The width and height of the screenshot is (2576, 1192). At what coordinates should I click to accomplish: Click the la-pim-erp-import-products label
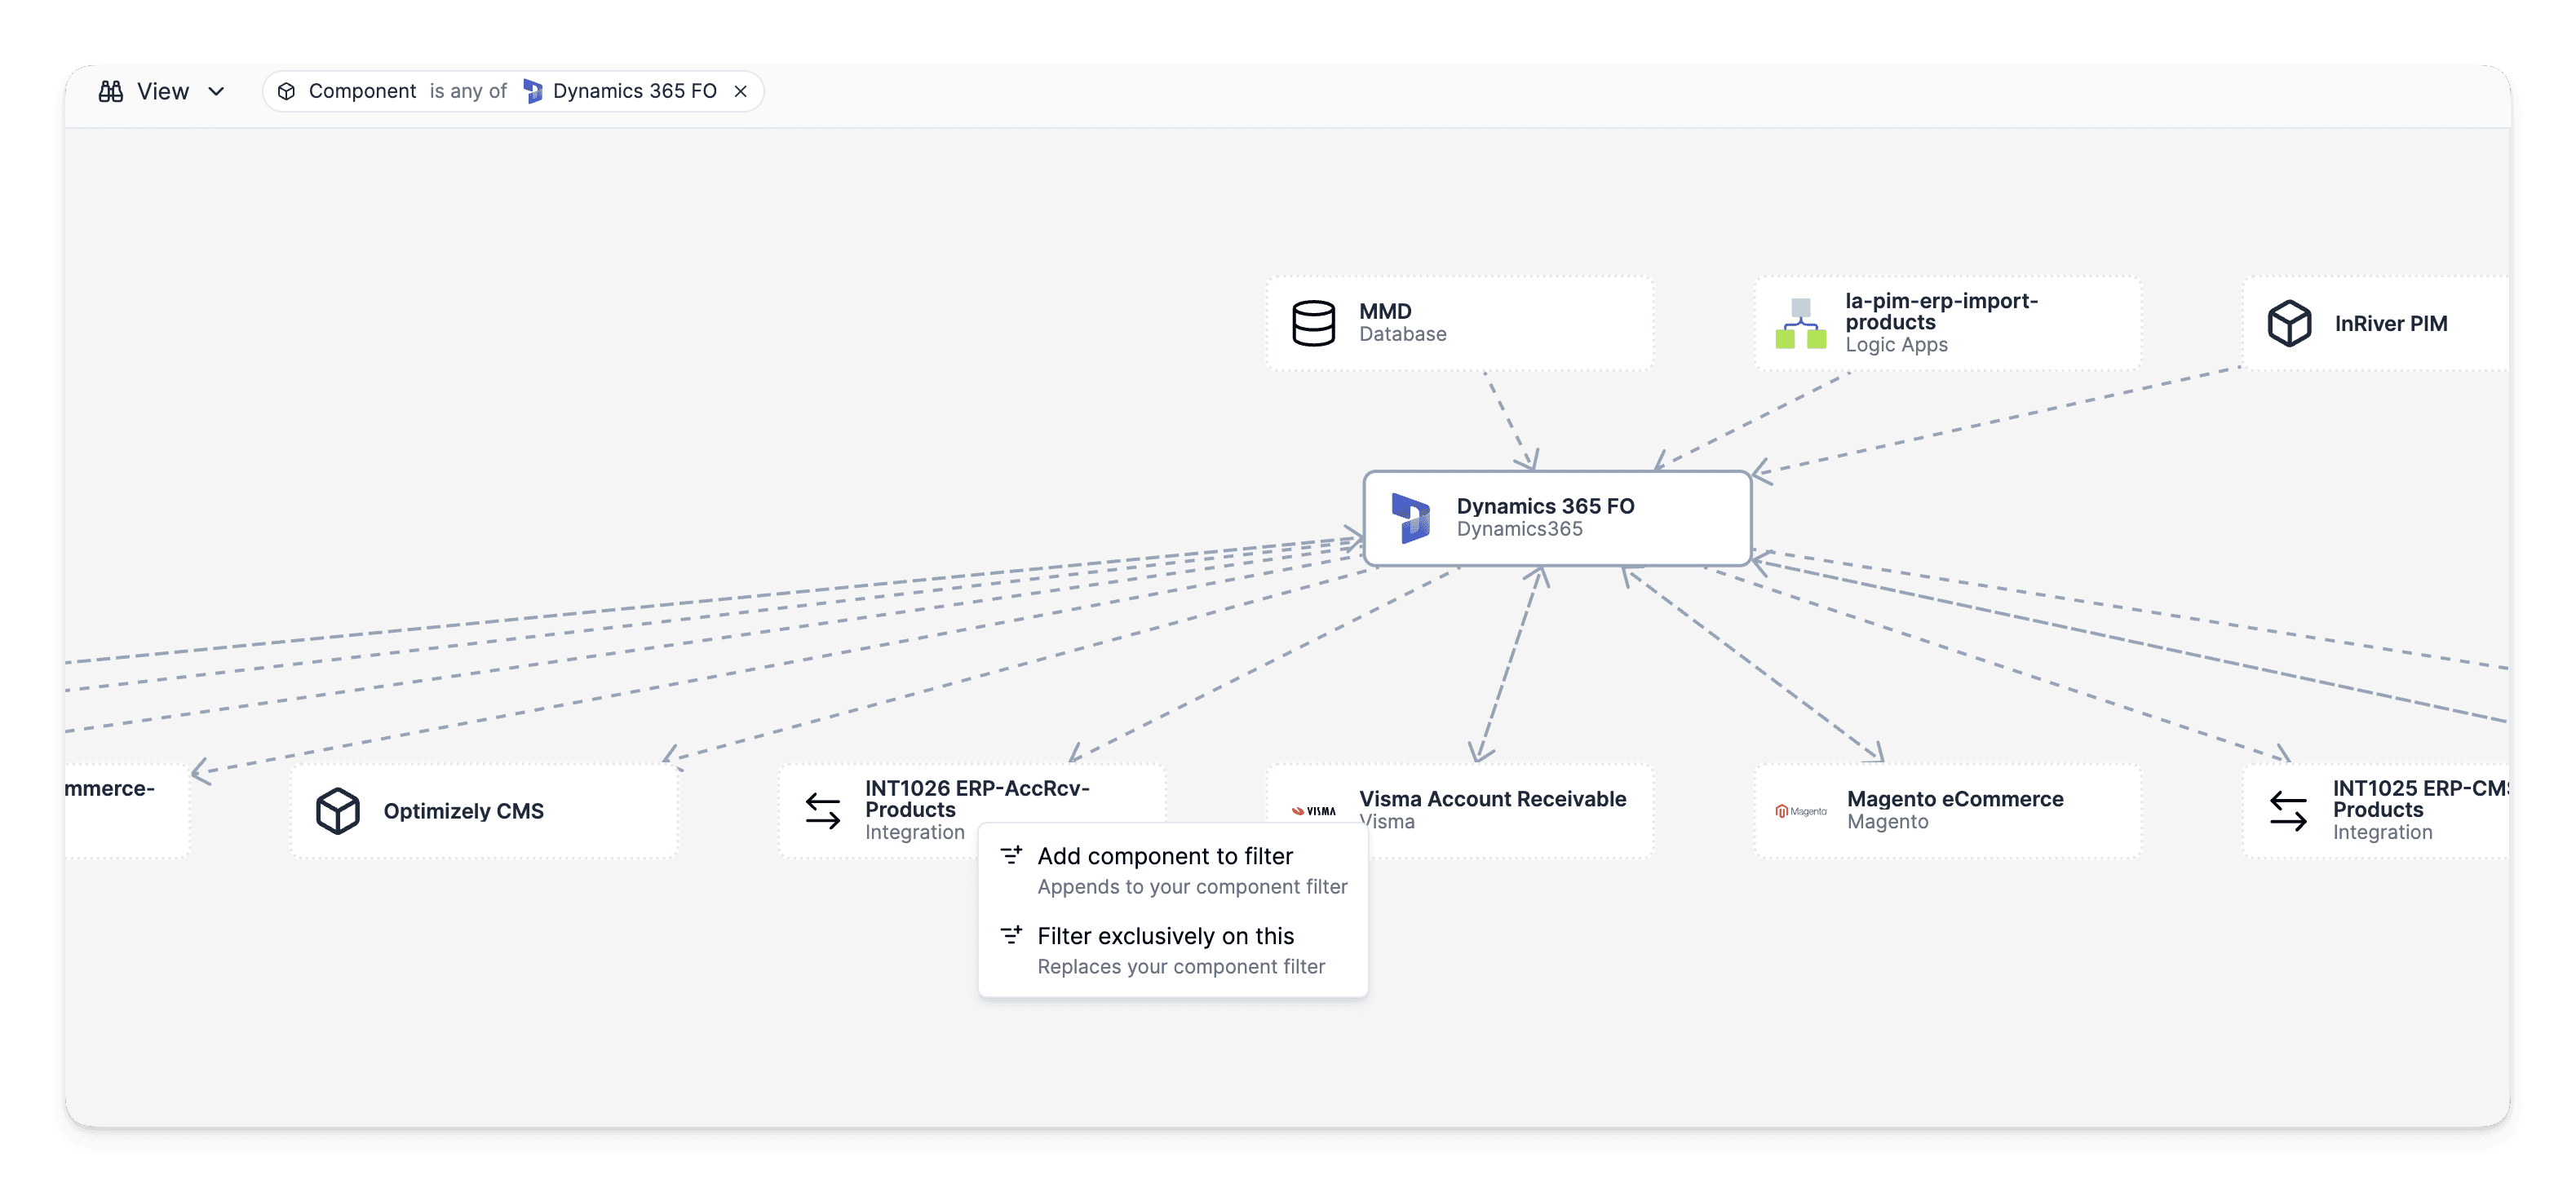tap(1941, 311)
